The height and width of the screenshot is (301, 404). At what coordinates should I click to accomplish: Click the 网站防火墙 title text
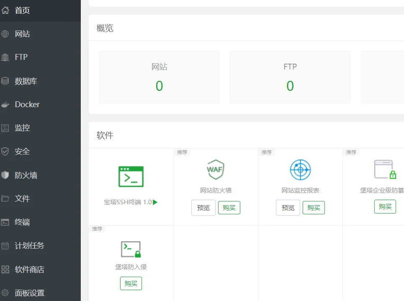[216, 190]
